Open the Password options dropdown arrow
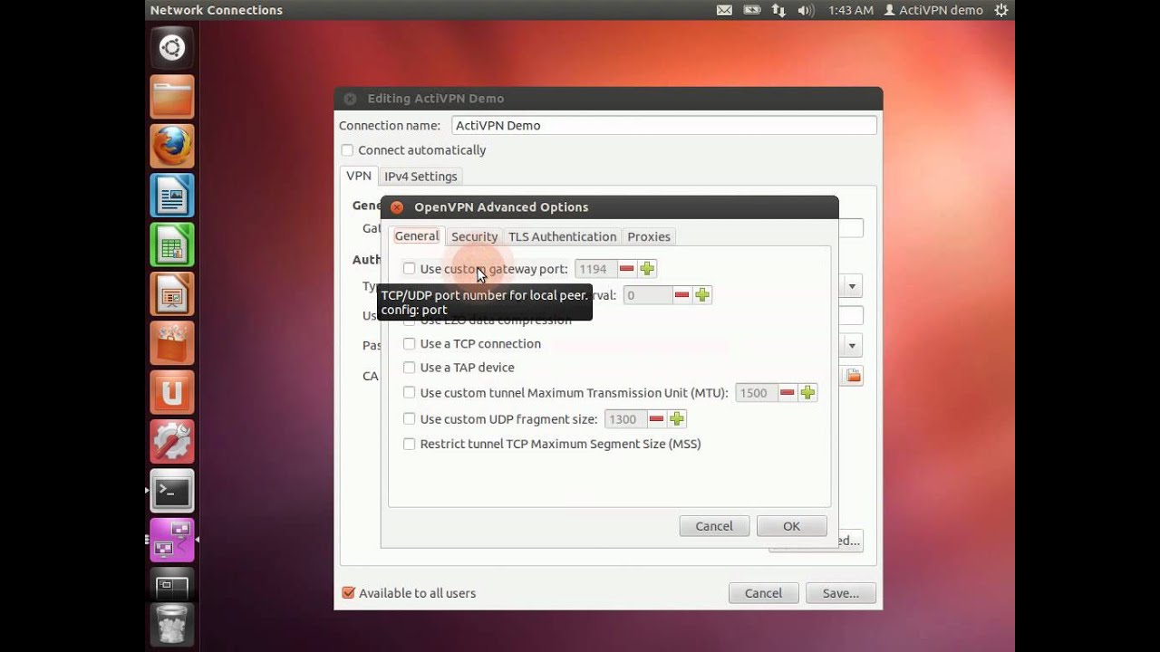This screenshot has height=652, width=1160. [852, 345]
